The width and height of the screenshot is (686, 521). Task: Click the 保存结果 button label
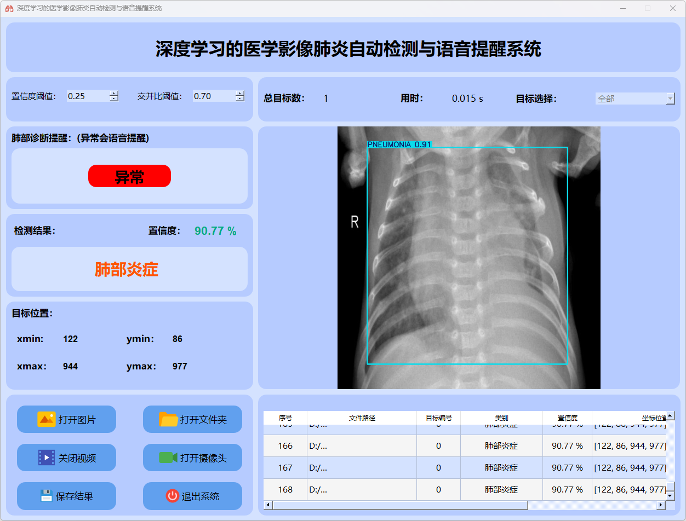coord(75,496)
